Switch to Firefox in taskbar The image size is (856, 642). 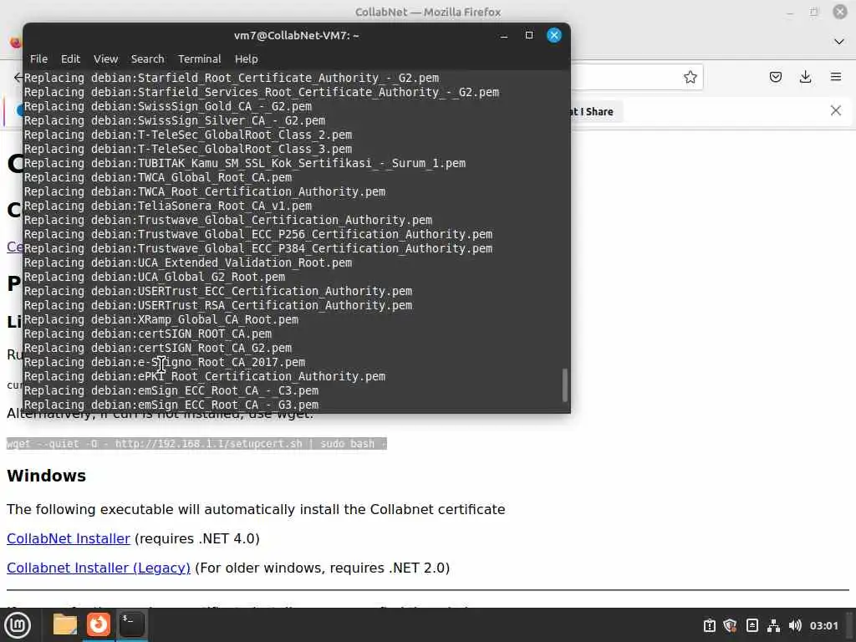pos(99,625)
